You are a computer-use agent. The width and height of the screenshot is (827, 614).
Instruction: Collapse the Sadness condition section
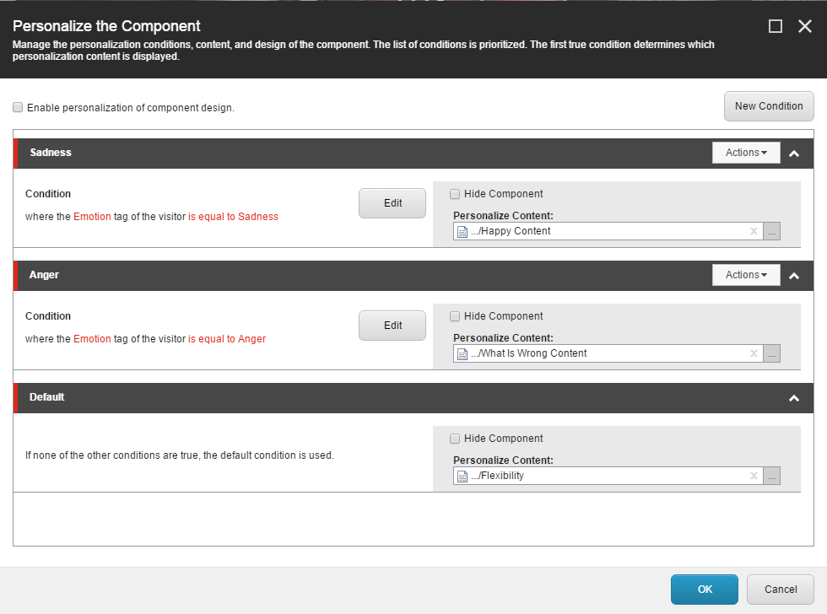click(794, 153)
